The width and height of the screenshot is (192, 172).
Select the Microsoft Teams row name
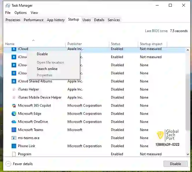tap(30, 130)
